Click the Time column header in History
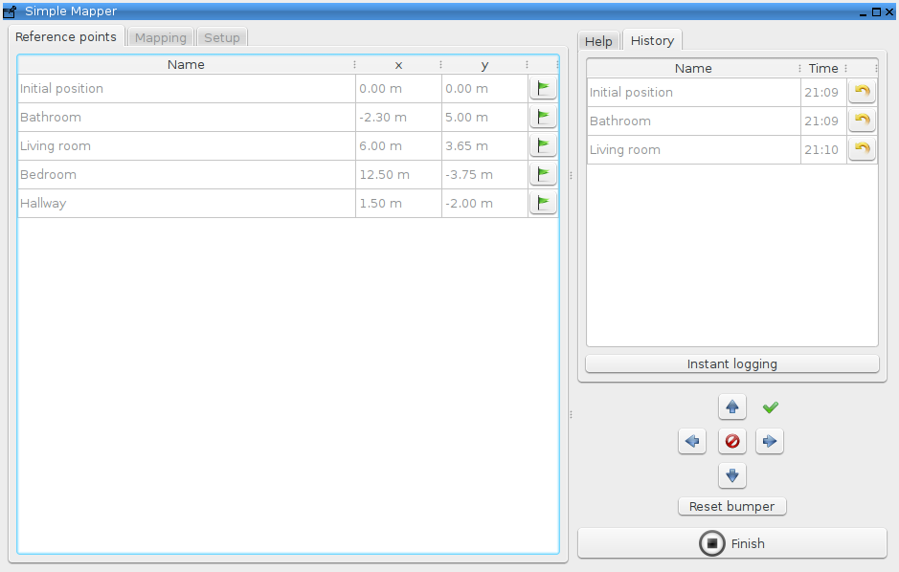This screenshot has height=572, width=899. point(822,68)
